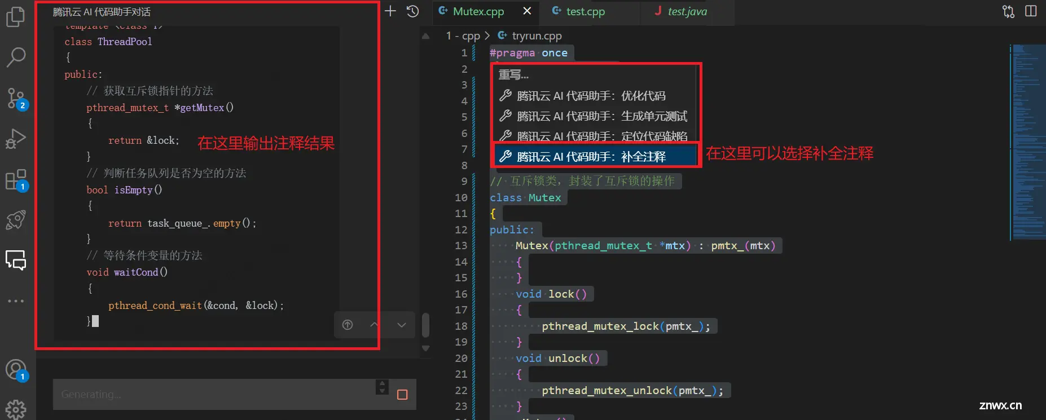Click 'pthread_mutex_unlock(pmtx_);' on line 22
The width and height of the screenshot is (1046, 420).
(x=632, y=391)
